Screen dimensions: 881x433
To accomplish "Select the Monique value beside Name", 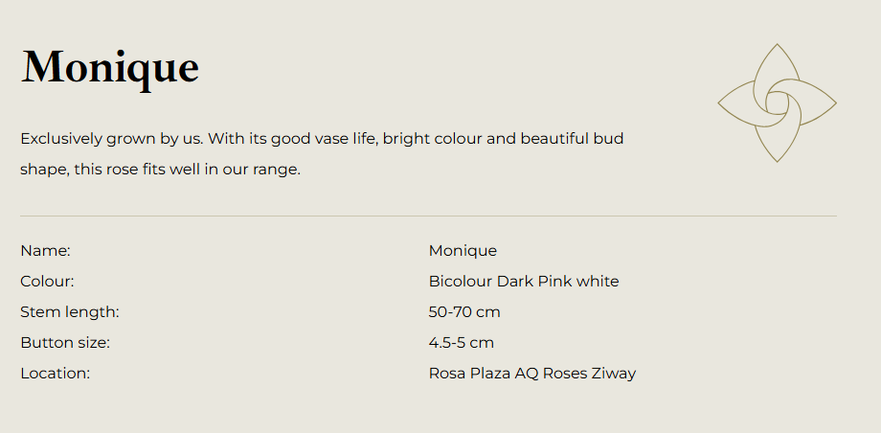I will (x=463, y=251).
